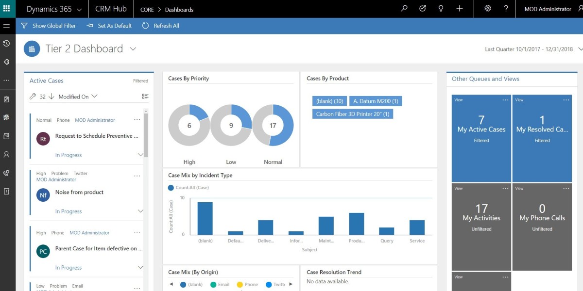Image resolution: width=583 pixels, height=291 pixels.
Task: Click the plus quick create icon
Action: (460, 9)
